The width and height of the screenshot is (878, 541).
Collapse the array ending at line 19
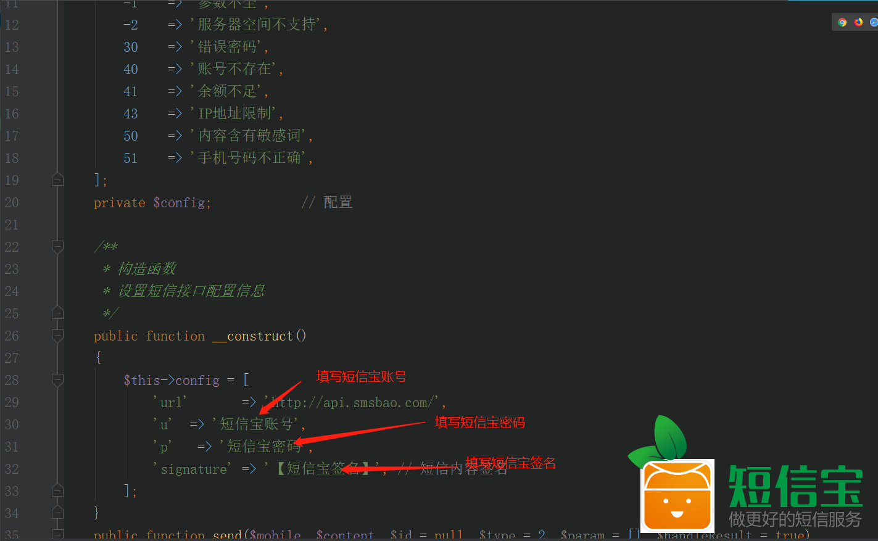57,180
